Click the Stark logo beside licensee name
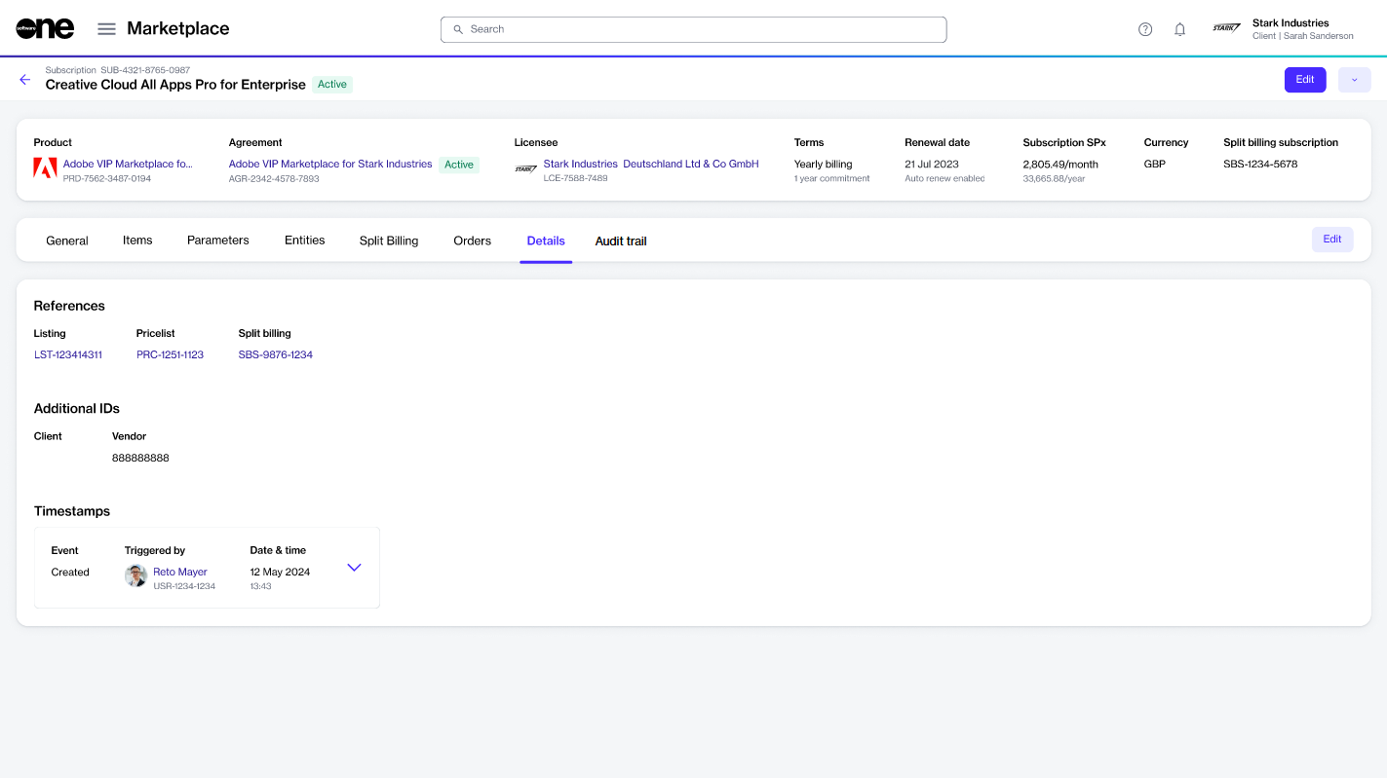Screen dimensions: 1387x778 526,169
